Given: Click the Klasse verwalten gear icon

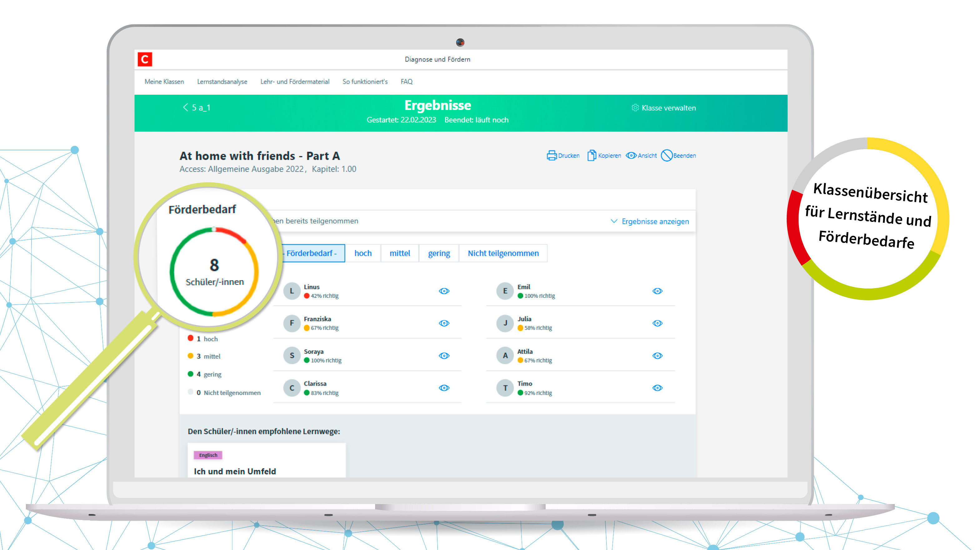Looking at the screenshot, I should (635, 108).
